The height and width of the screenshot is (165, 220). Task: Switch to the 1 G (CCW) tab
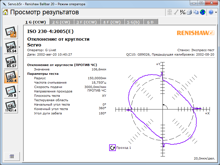point(36,22)
